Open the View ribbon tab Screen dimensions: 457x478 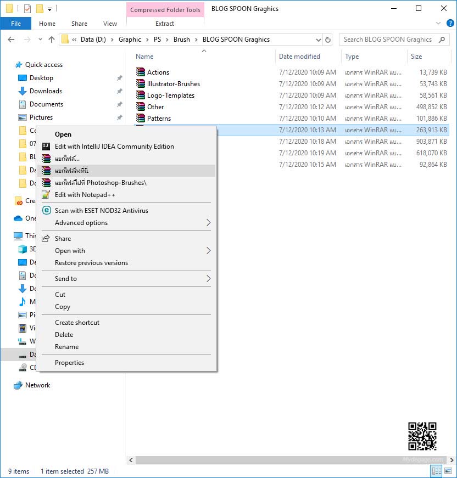[x=110, y=24]
